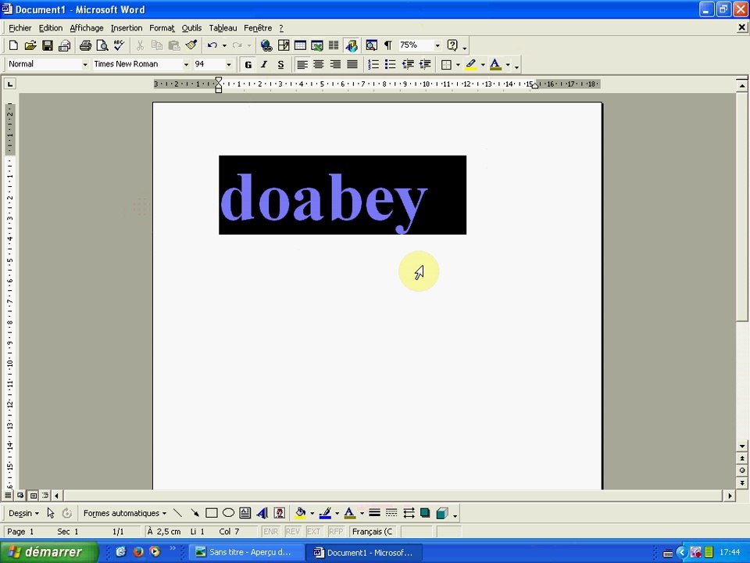Image resolution: width=750 pixels, height=563 pixels.
Task: Align text to the right
Action: (x=335, y=65)
